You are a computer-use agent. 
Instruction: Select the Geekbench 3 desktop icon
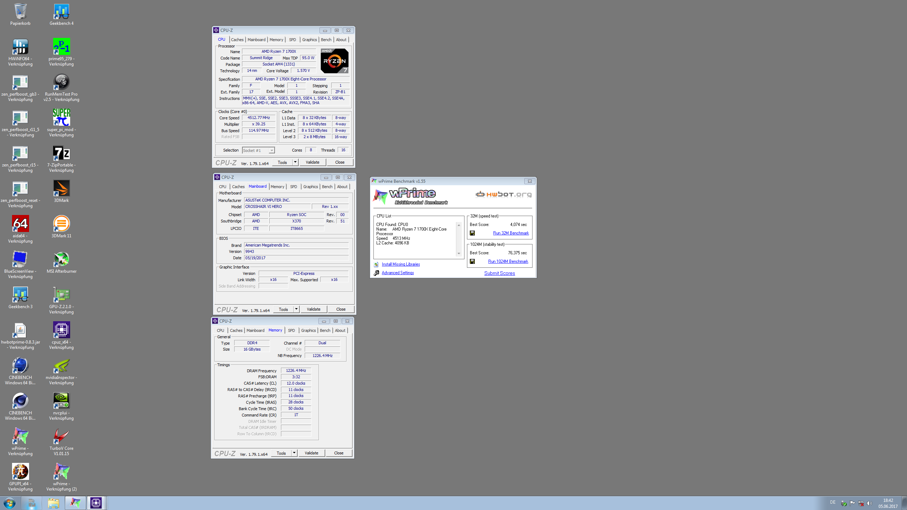click(x=20, y=298)
